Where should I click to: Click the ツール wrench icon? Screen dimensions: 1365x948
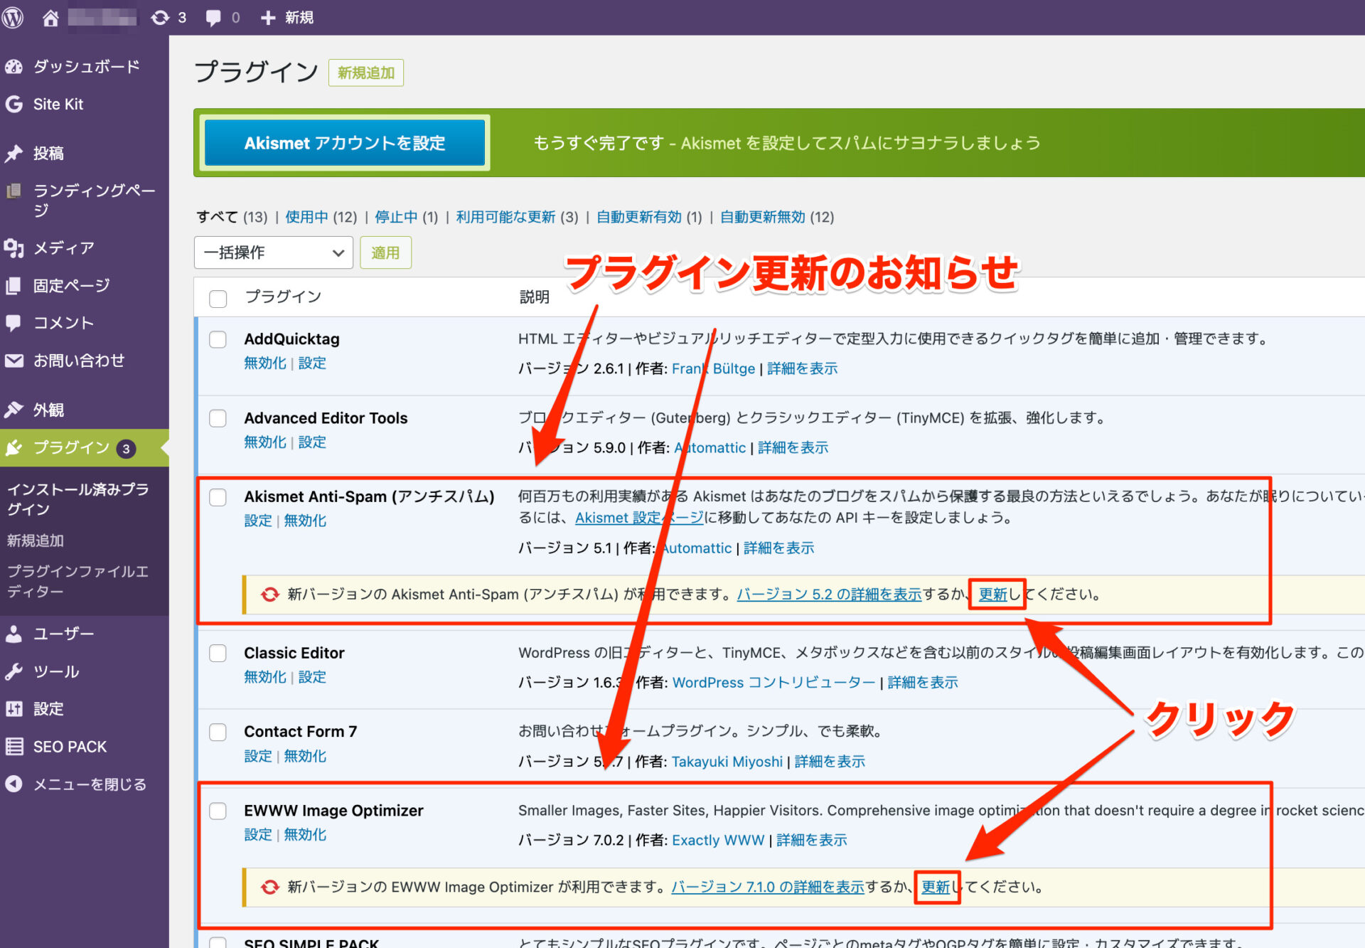point(14,671)
